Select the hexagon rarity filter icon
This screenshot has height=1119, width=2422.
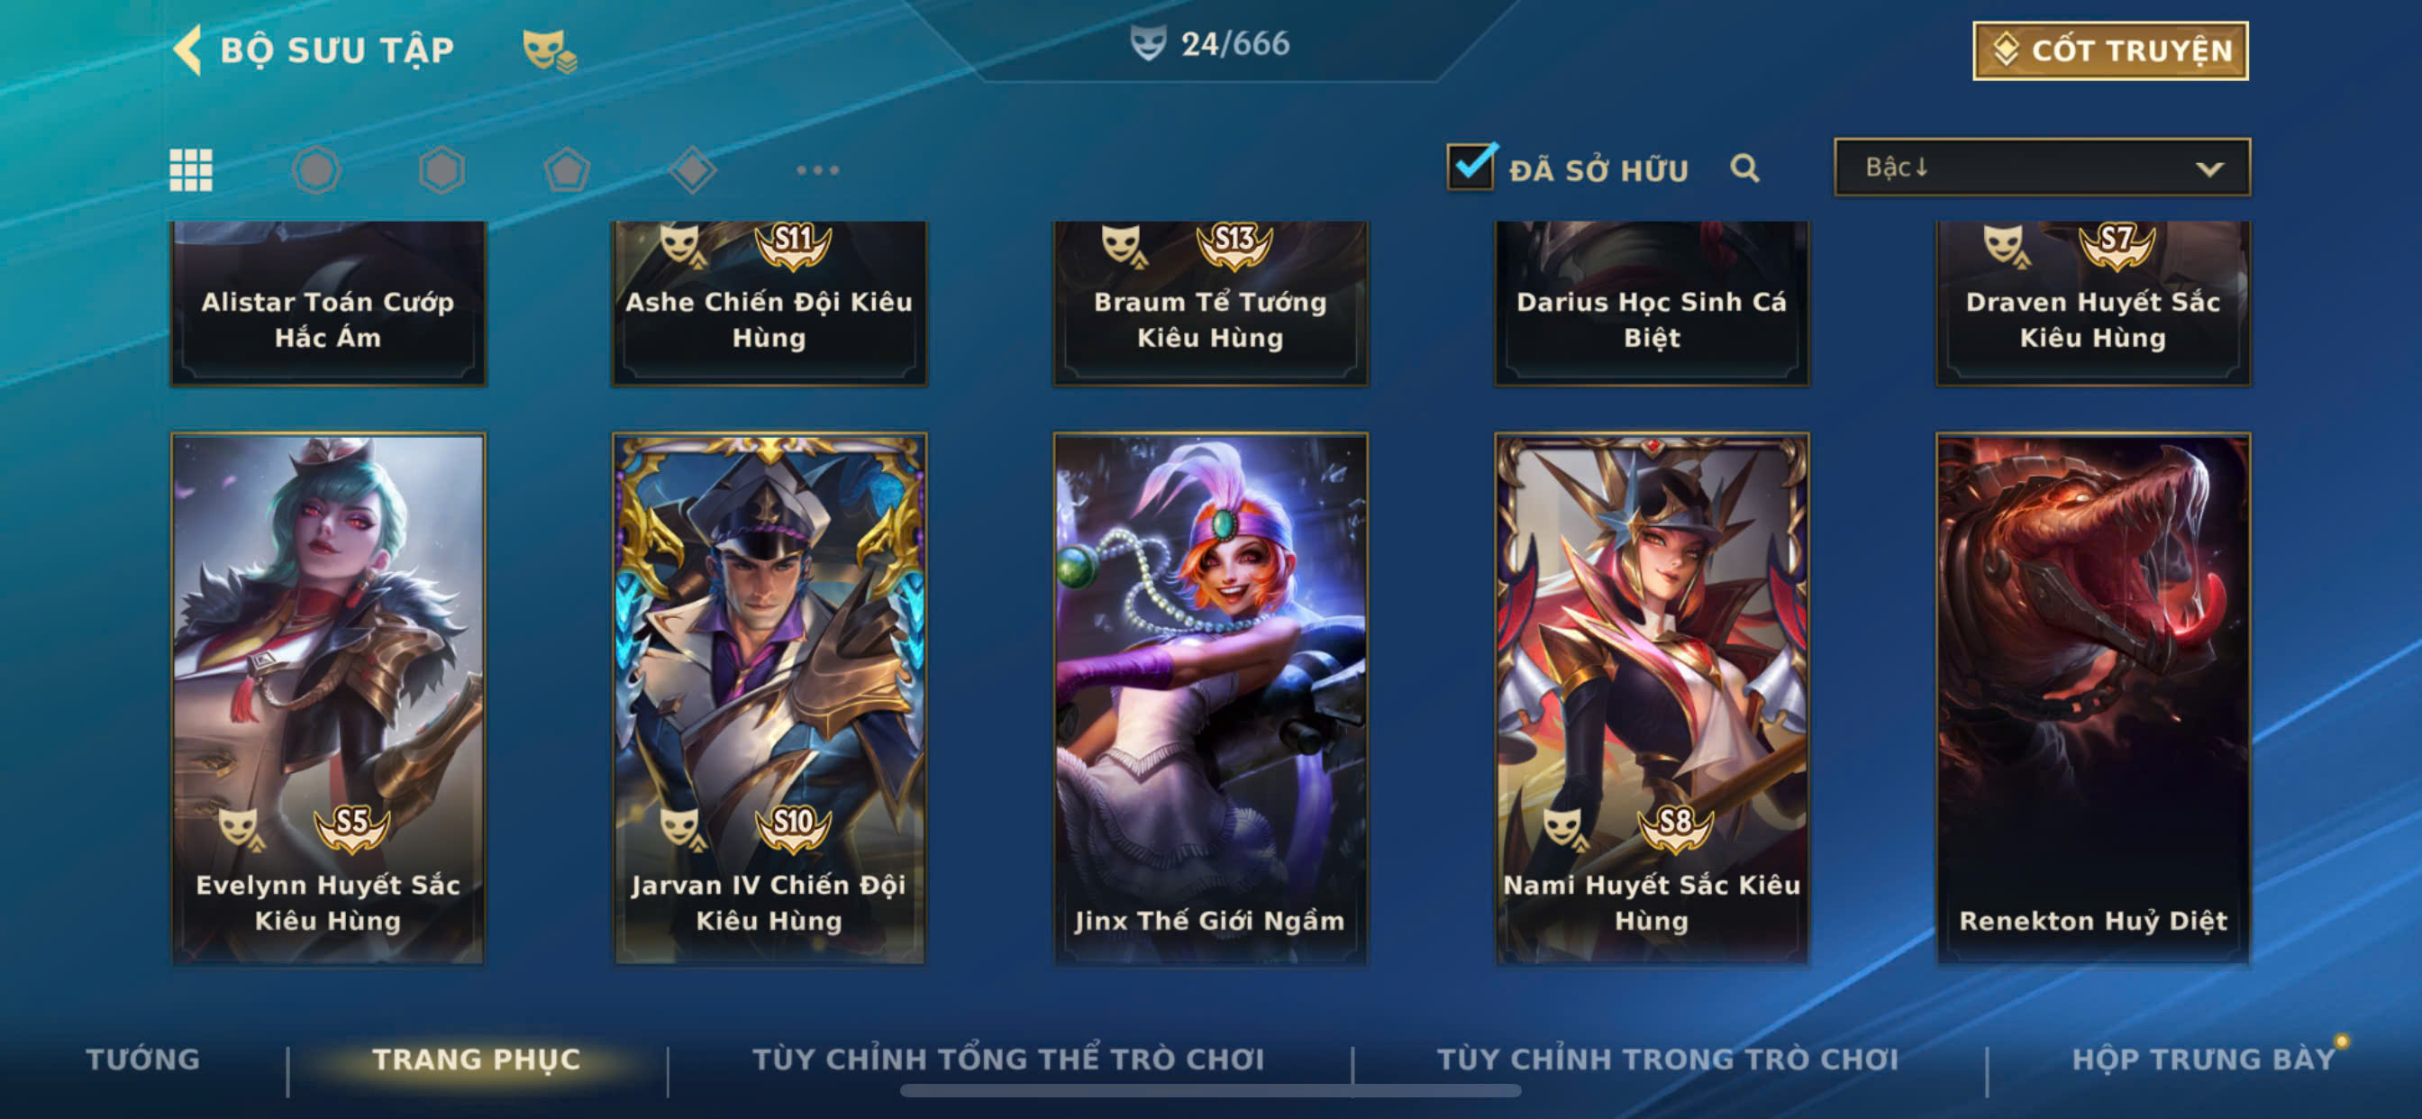pos(442,170)
